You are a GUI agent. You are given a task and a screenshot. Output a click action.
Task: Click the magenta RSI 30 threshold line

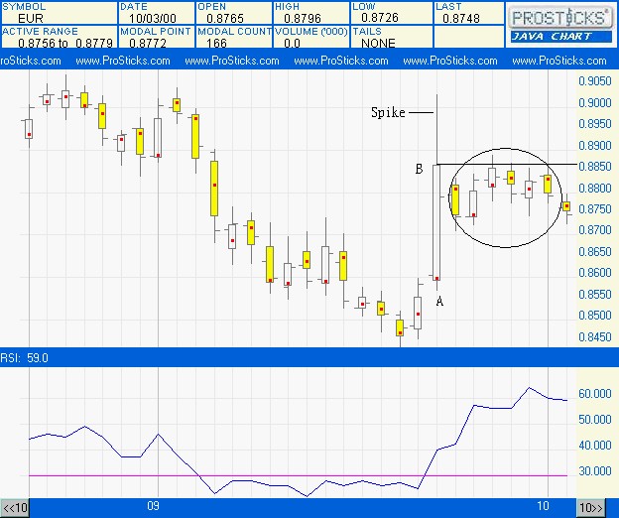coord(298,475)
